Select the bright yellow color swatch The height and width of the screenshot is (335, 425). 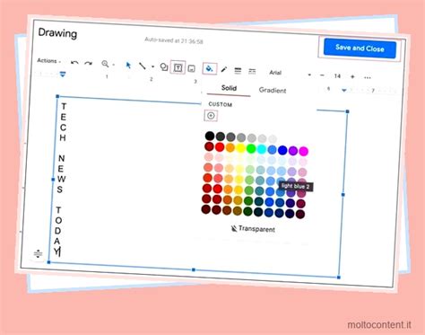240,148
